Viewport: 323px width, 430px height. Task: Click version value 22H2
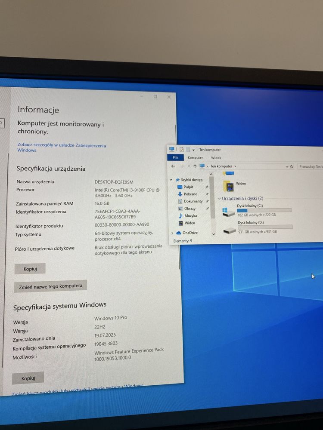coord(100,327)
